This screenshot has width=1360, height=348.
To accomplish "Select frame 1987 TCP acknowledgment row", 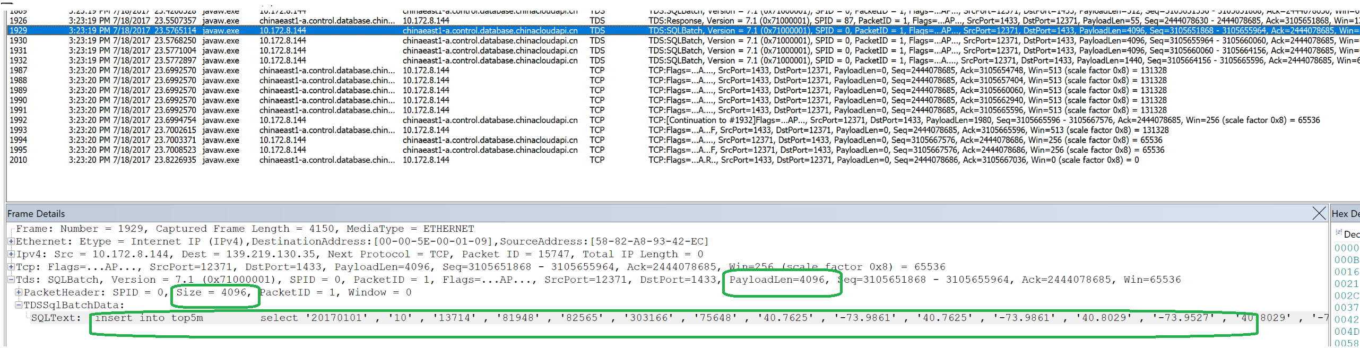I will tap(318, 70).
